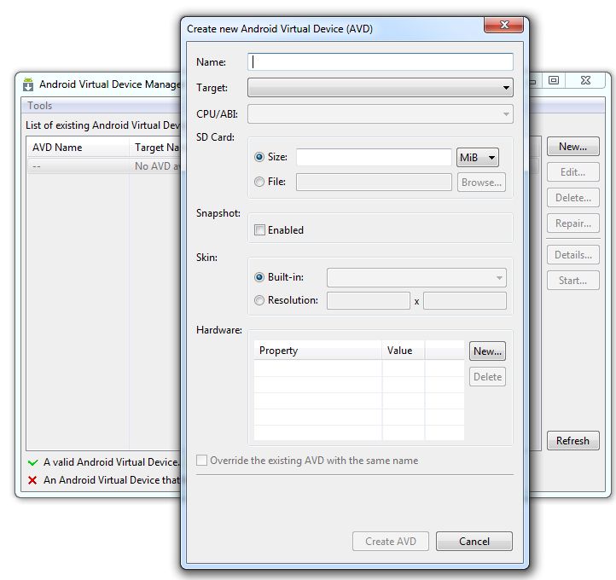Click the Value column header
The image size is (616, 580).
point(403,351)
